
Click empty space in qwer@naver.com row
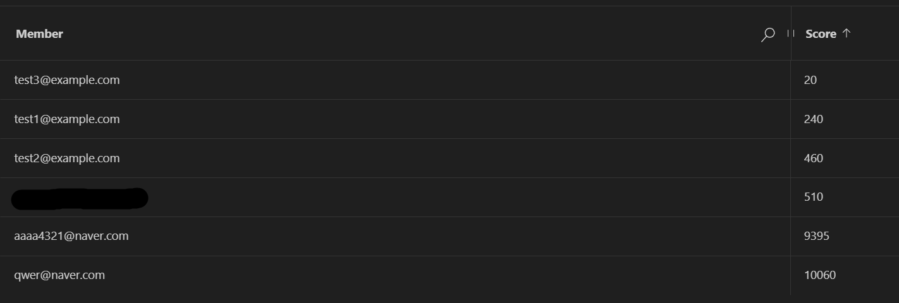(x=443, y=276)
